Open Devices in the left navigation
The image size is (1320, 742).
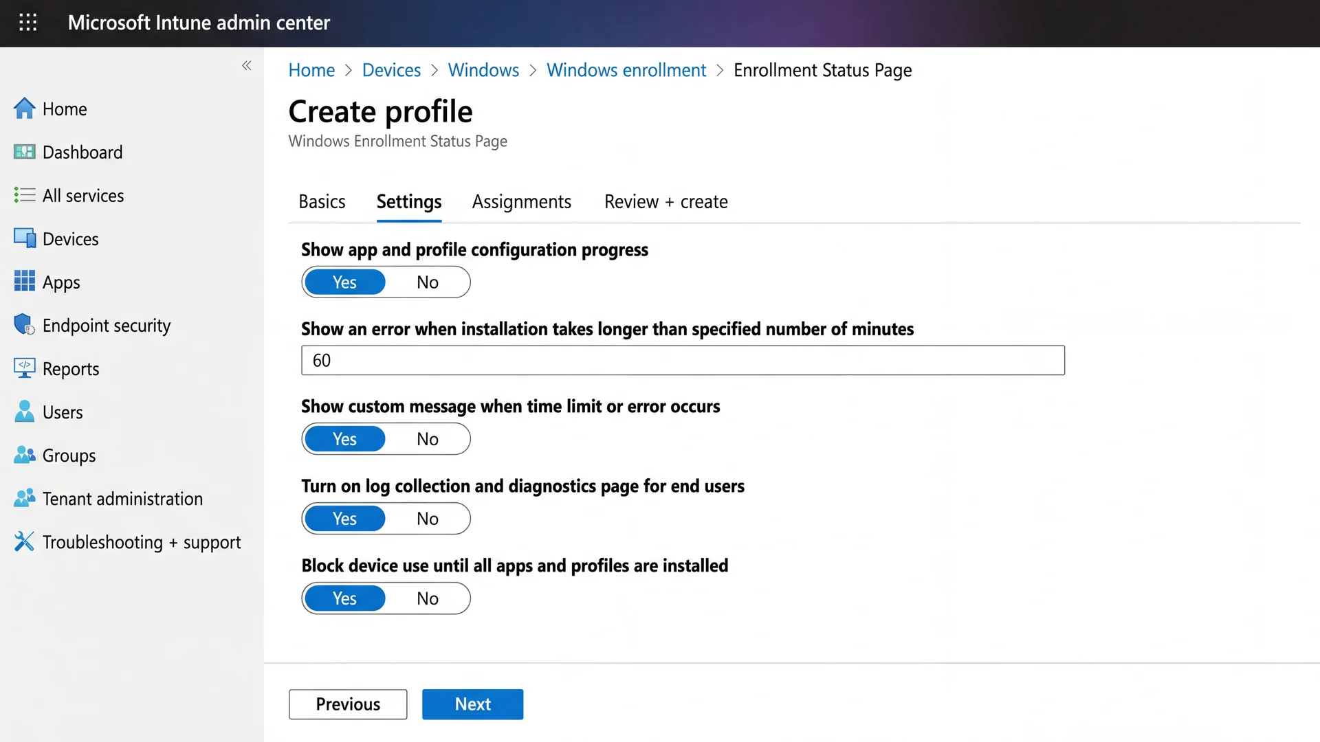(x=71, y=238)
